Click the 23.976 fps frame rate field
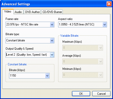The height and width of the screenshot is (99, 113). [30, 25]
